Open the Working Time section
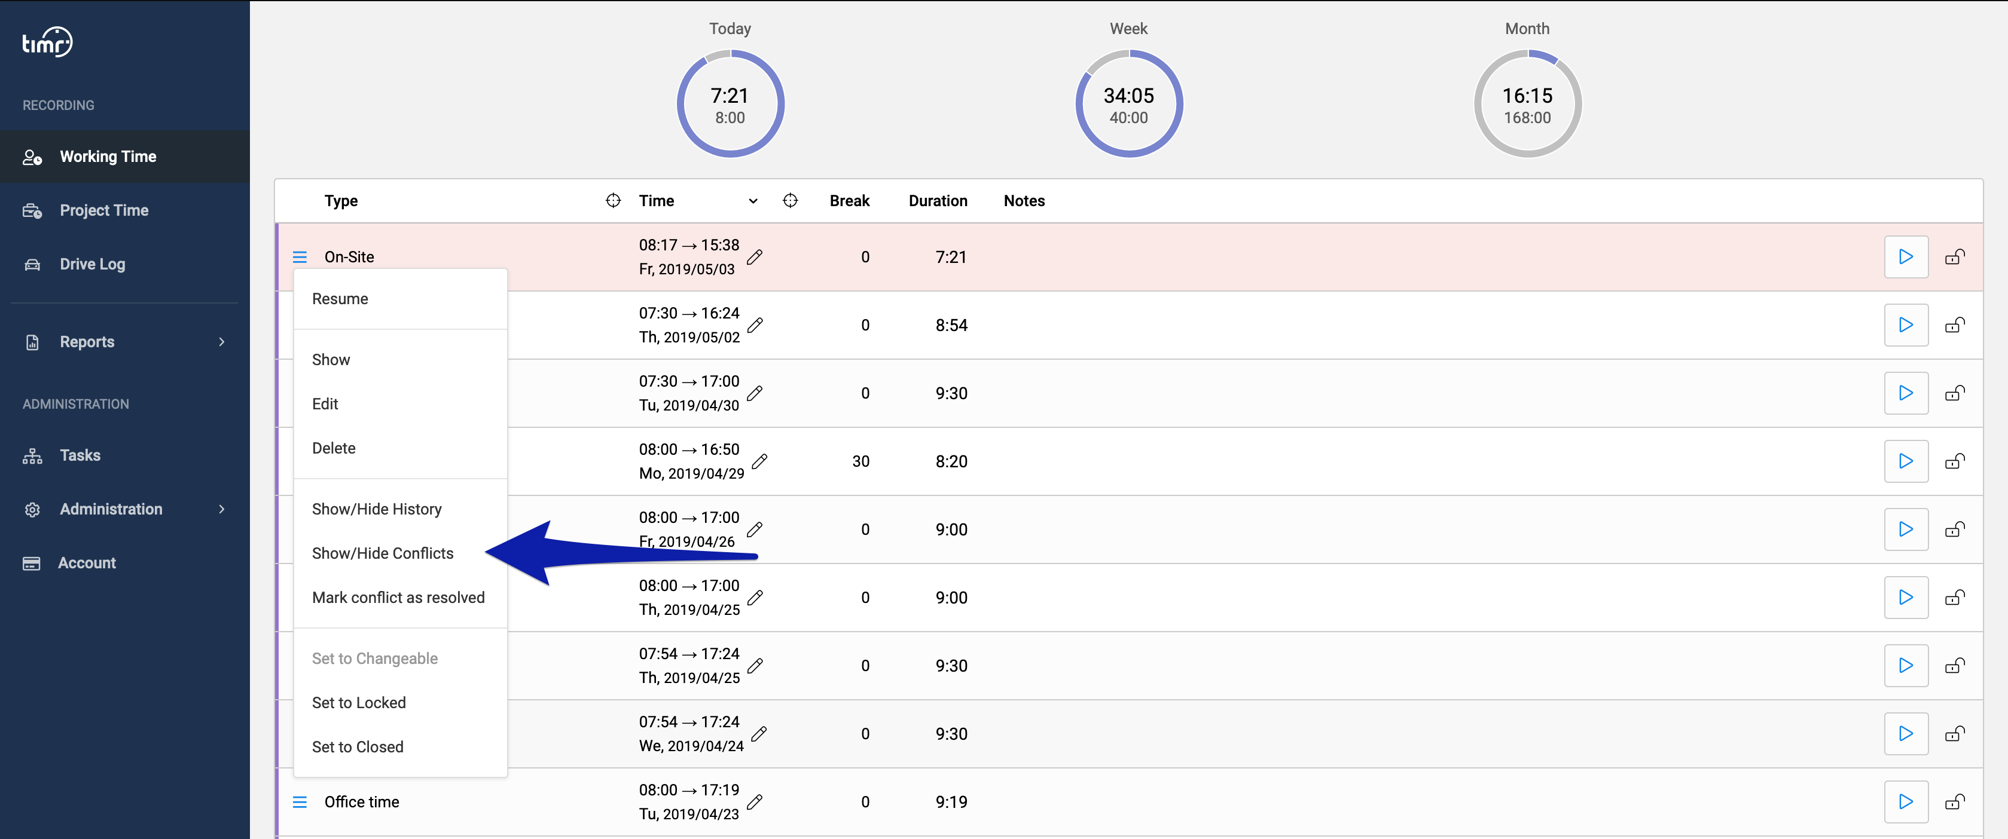This screenshot has height=839, width=2008. click(x=125, y=157)
